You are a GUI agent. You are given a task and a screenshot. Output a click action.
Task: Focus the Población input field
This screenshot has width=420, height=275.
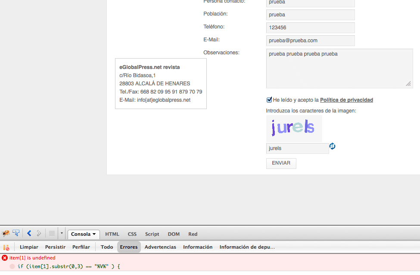(311, 15)
